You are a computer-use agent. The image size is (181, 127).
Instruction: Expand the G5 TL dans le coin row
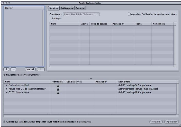[x=7, y=92]
